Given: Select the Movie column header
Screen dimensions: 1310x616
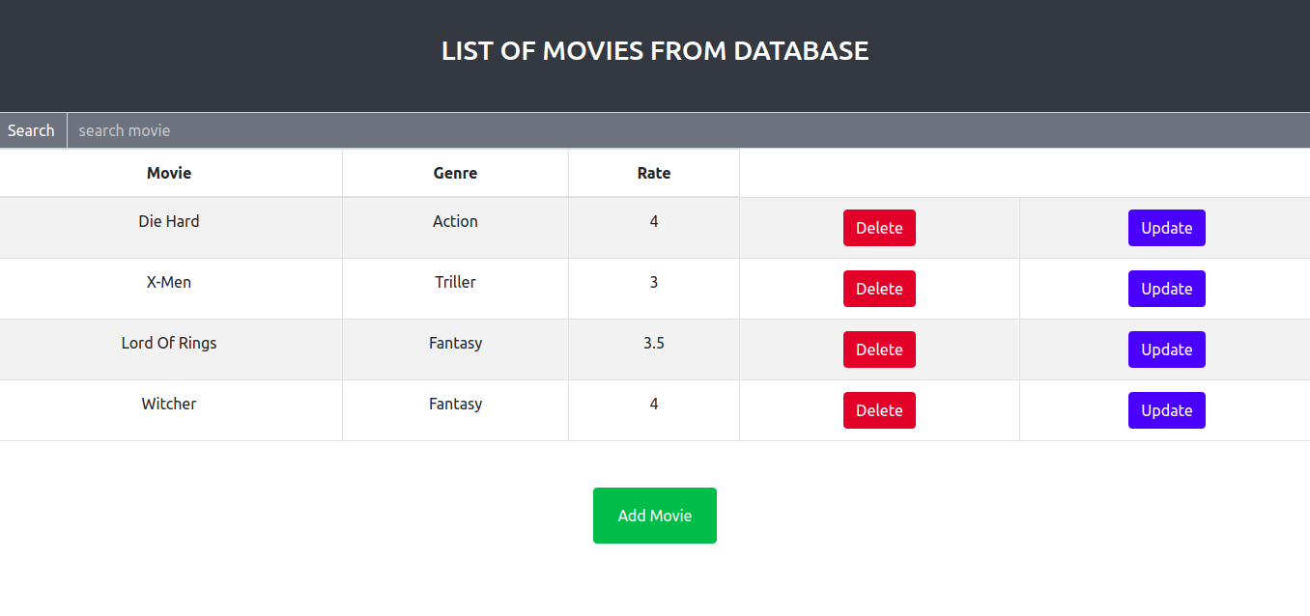Looking at the screenshot, I should click(x=169, y=173).
